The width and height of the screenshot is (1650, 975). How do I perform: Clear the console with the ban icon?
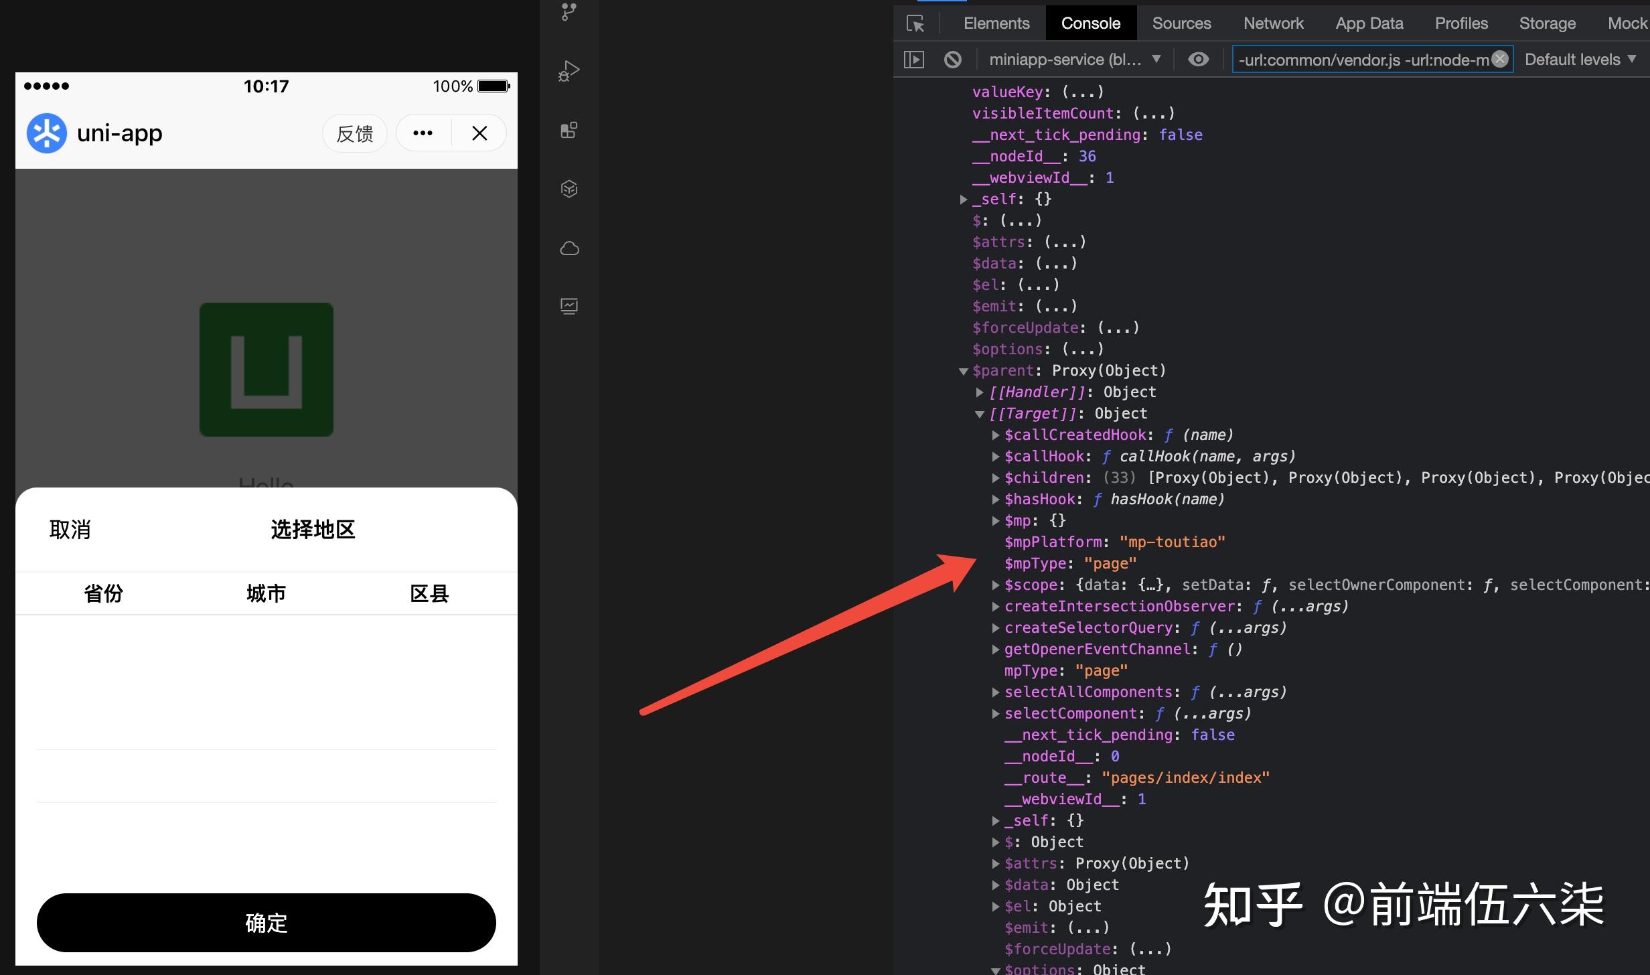(x=953, y=60)
